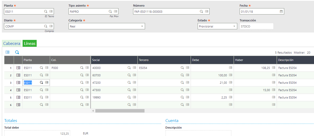Click the Tercero column header
Image resolution: width=314 pixels, height=136 pixels.
[x=164, y=60]
